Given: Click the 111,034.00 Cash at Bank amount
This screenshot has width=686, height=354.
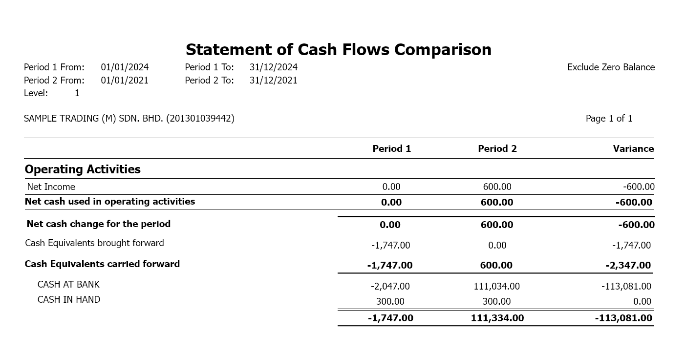Looking at the screenshot, I should tap(496, 287).
